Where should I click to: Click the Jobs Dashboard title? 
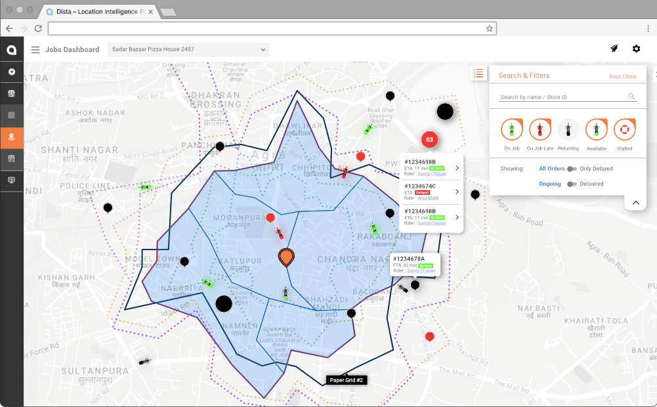(72, 49)
